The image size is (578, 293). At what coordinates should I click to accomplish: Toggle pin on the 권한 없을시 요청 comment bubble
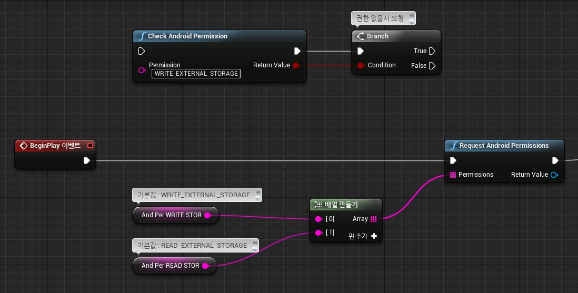pyautogui.click(x=411, y=16)
